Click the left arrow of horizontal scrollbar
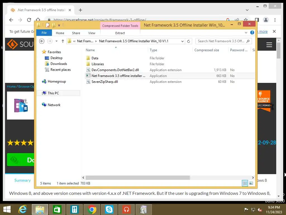Viewport: 286px width, 215px height. [83, 177]
